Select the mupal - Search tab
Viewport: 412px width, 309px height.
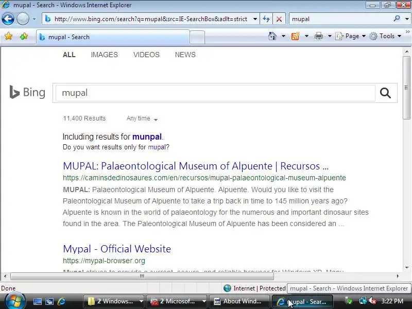pos(113,37)
